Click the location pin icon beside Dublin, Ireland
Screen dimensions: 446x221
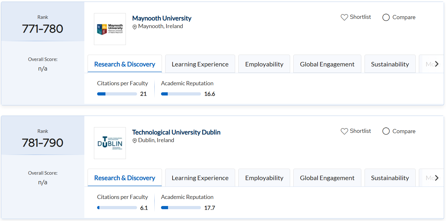click(135, 141)
